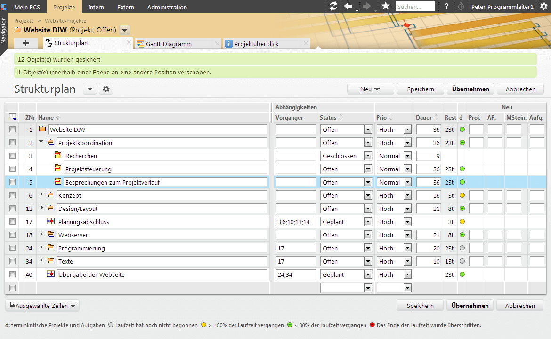Screen dimensions: 551x339
Task: Click grey status indicator of Programmierung row
Action: pyautogui.click(x=462, y=248)
